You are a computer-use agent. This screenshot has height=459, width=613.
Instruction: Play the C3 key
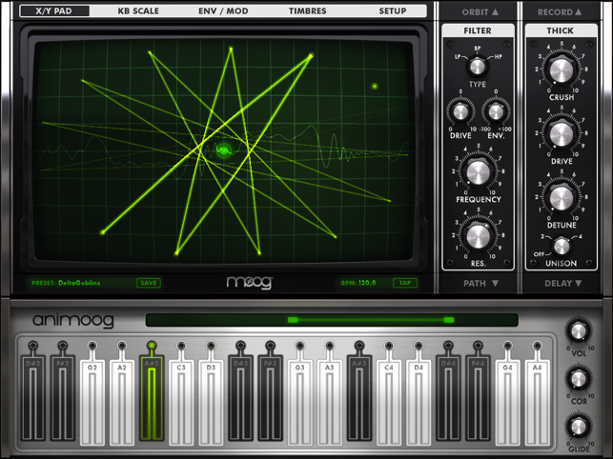pyautogui.click(x=181, y=403)
